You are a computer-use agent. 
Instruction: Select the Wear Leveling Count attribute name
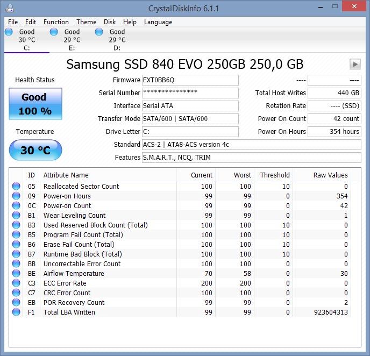[x=75, y=216]
